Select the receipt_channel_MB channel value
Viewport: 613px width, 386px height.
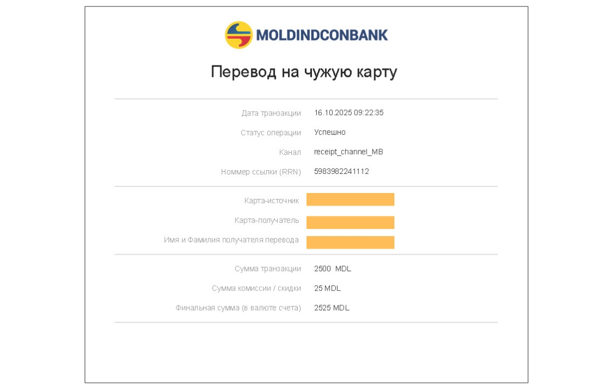[x=348, y=152]
